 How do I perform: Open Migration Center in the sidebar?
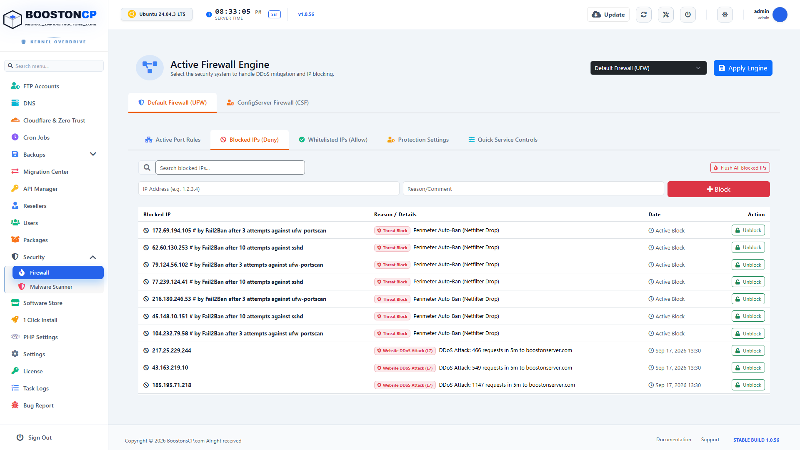pos(46,172)
